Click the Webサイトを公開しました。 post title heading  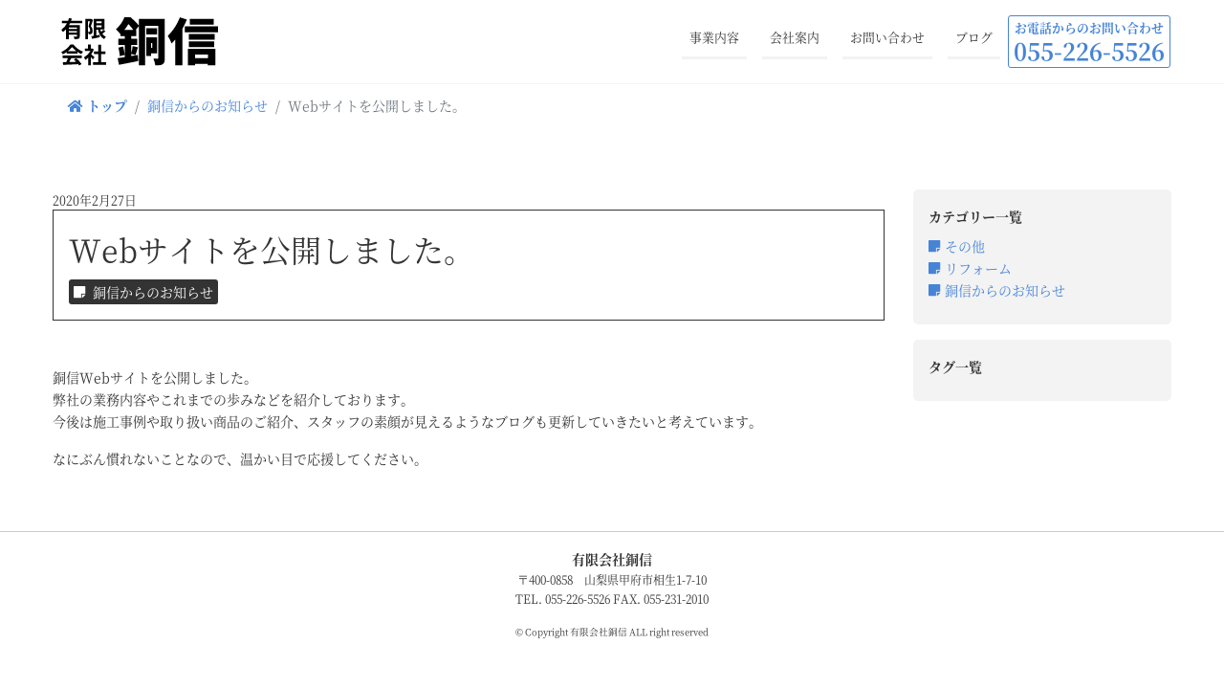click(x=266, y=250)
